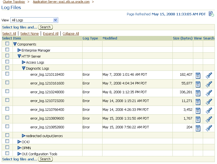Expand the OC4J node

(x=19, y=142)
